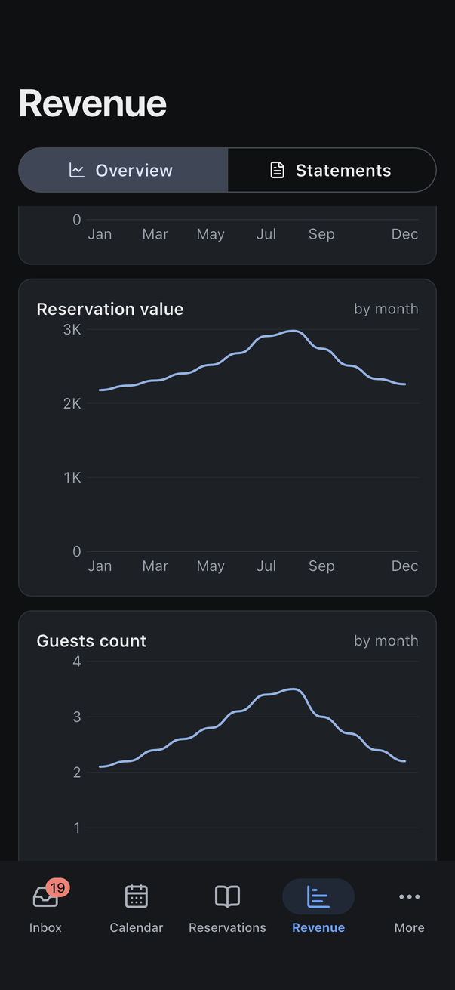Tap by month label on Guests count
The width and height of the screenshot is (455, 990).
click(x=386, y=640)
